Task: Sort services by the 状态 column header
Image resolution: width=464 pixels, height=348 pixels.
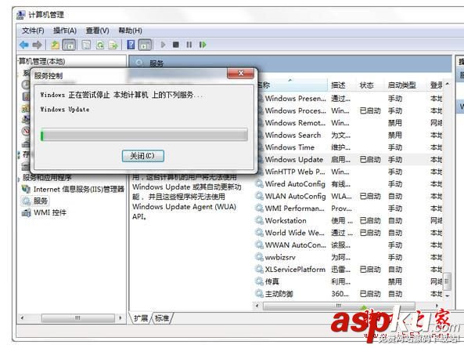Action: (x=369, y=85)
